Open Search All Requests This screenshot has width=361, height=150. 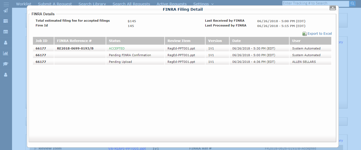[131, 4]
